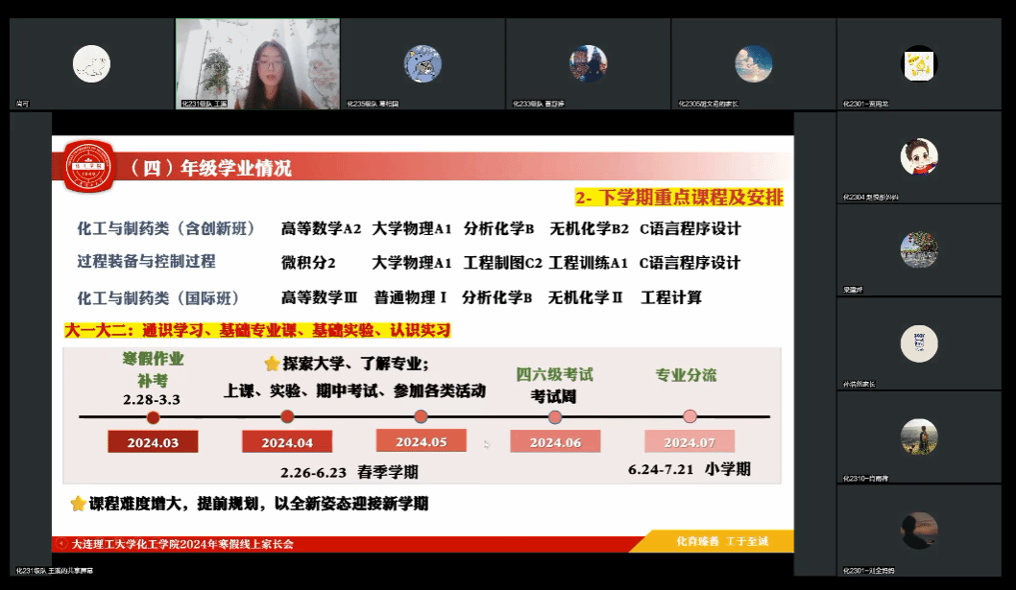
Task: Click the yellow 下学期重点课程及安排 heading
Action: click(679, 198)
